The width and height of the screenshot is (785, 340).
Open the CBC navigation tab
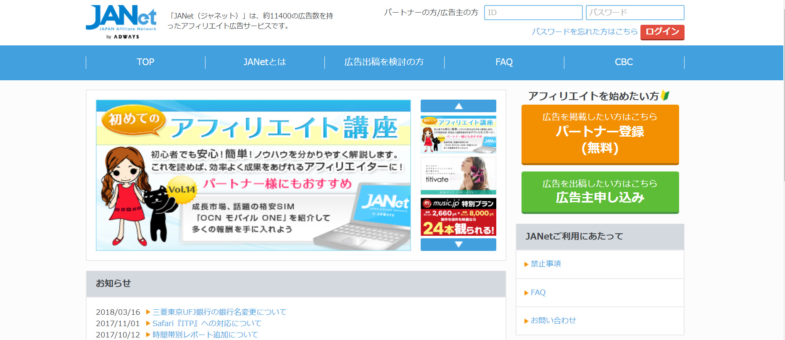[x=624, y=62]
